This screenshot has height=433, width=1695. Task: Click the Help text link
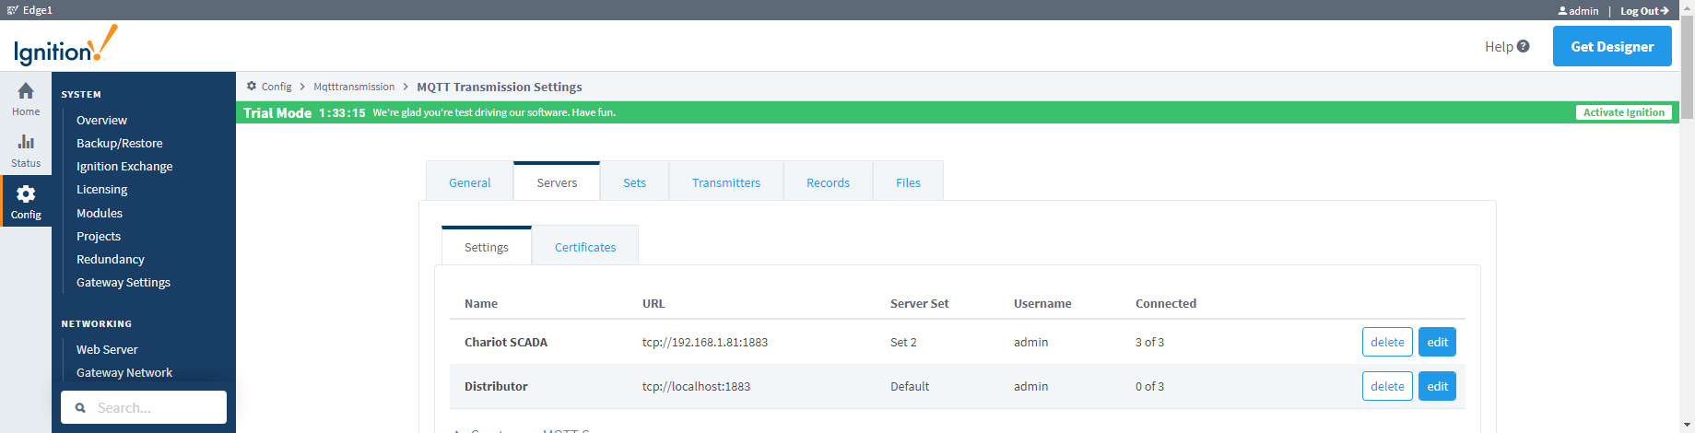[x=1499, y=46]
